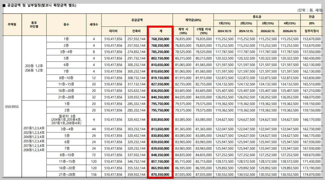Select the 059.9955 housing type cell
Screen dimensions: 325x180
click(12, 106)
